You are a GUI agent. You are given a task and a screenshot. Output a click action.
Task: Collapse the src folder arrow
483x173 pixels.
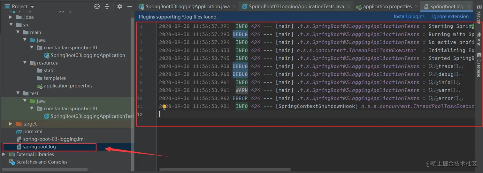pos(11,25)
